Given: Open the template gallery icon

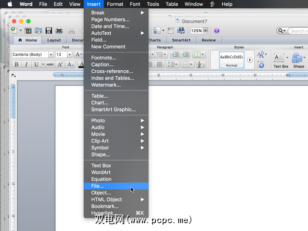Looking at the screenshot, I should [28, 31].
